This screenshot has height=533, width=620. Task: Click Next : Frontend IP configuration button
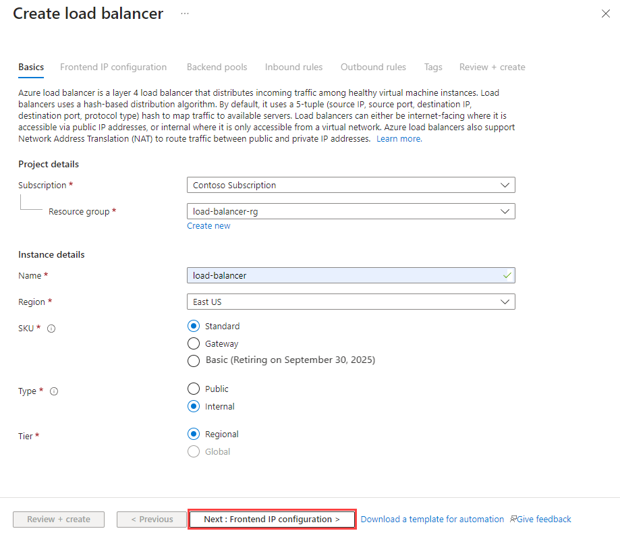tap(272, 519)
